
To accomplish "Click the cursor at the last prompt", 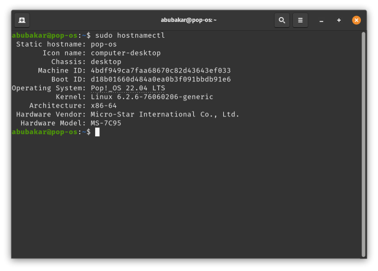I will pyautogui.click(x=97, y=132).
